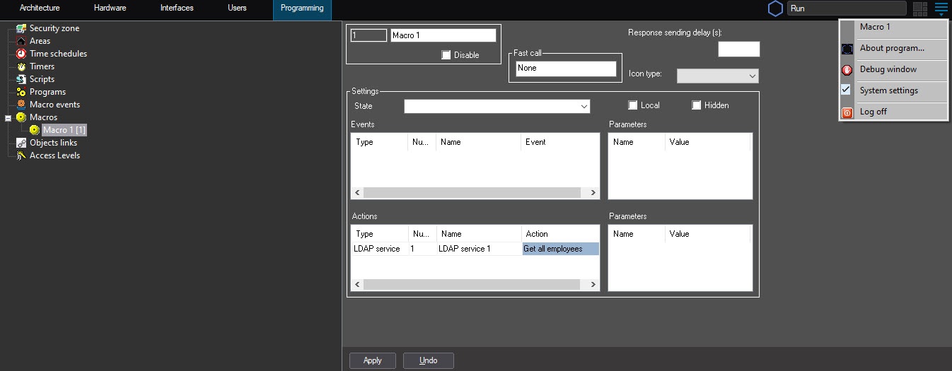
Task: Click the Security zone tree icon
Action: click(21, 28)
